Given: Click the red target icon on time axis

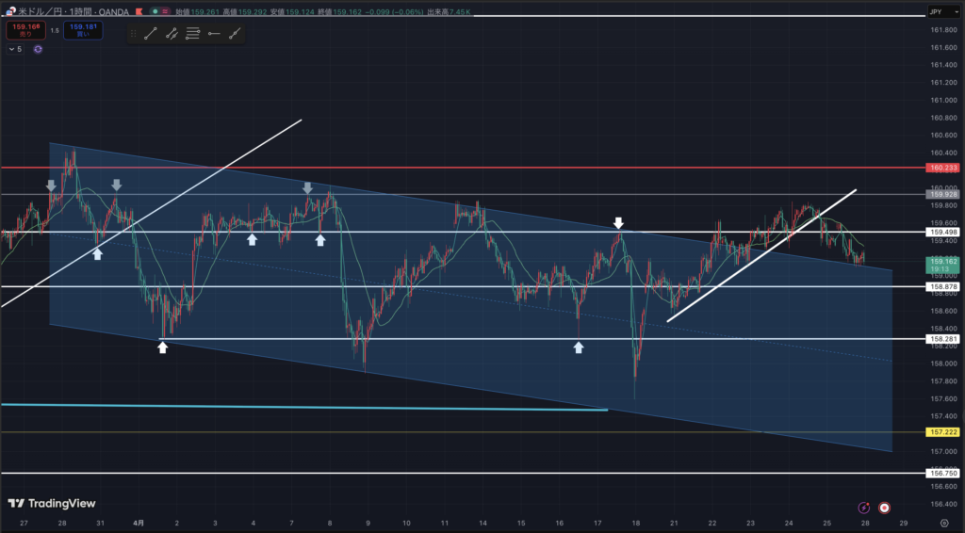Looking at the screenshot, I should tap(884, 508).
